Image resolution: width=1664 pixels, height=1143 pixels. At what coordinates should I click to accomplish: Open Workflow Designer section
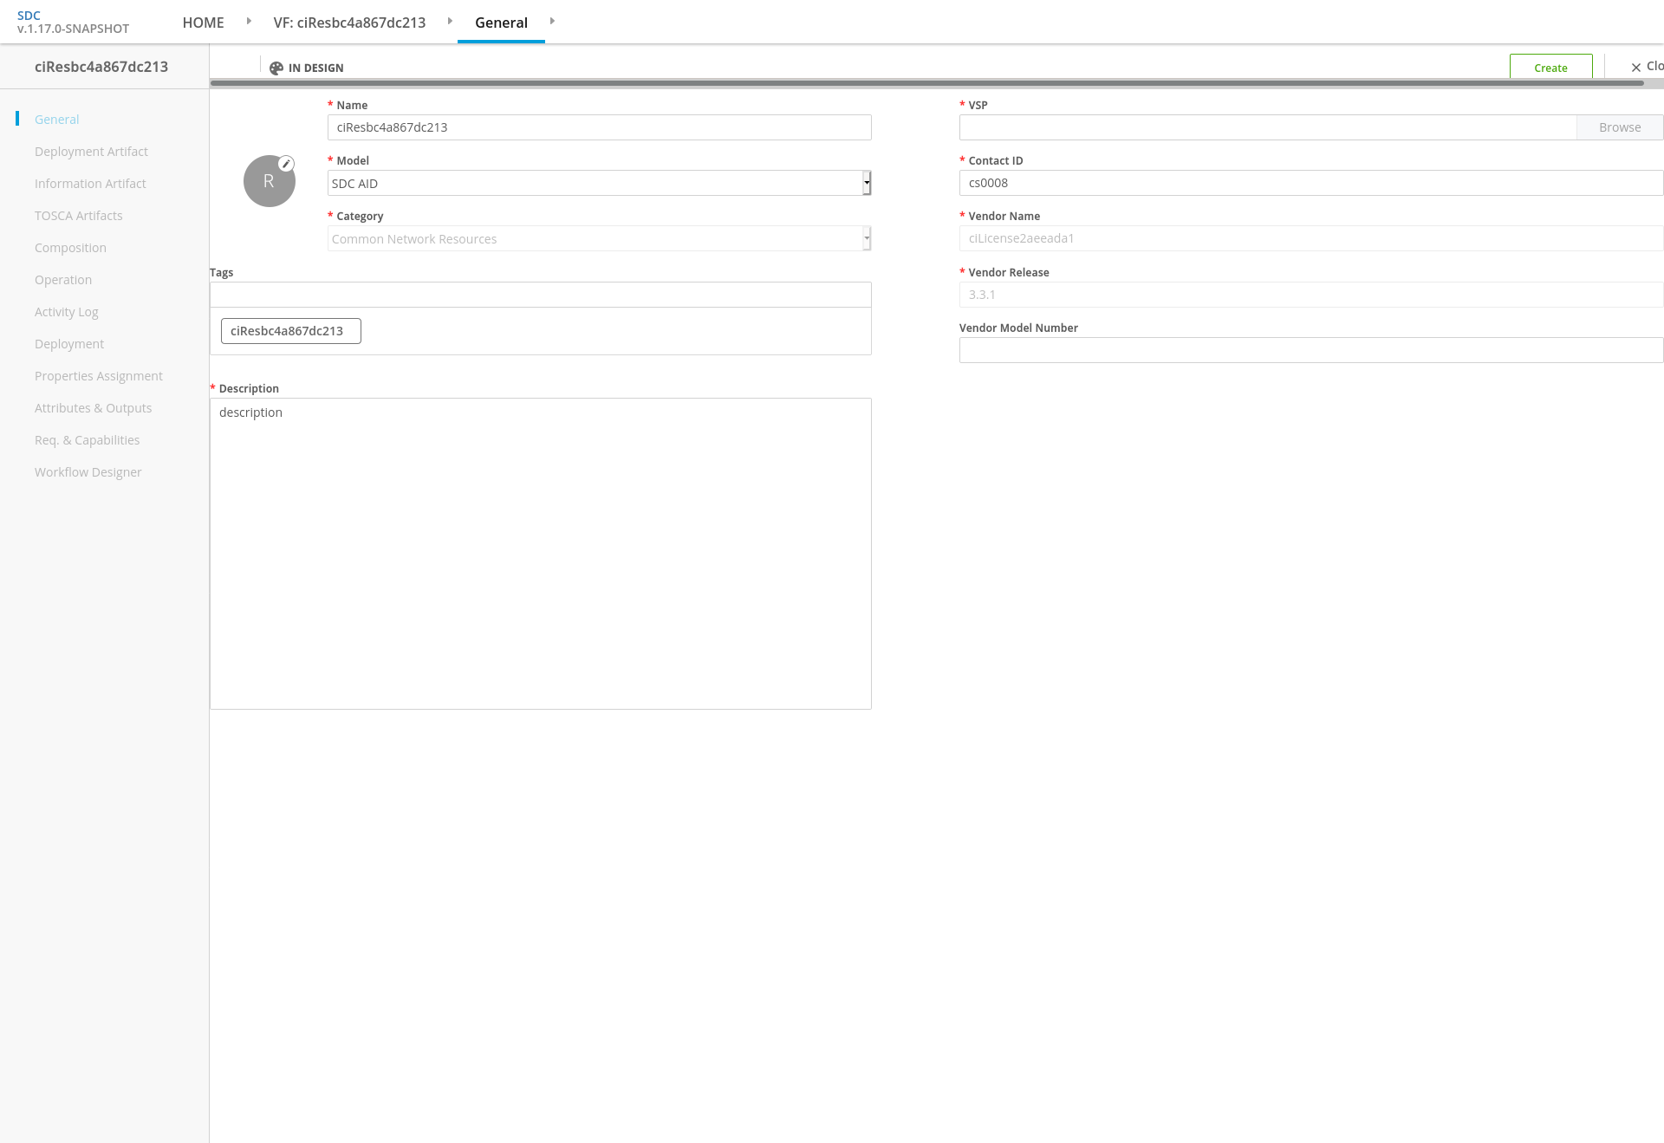pyautogui.click(x=88, y=472)
